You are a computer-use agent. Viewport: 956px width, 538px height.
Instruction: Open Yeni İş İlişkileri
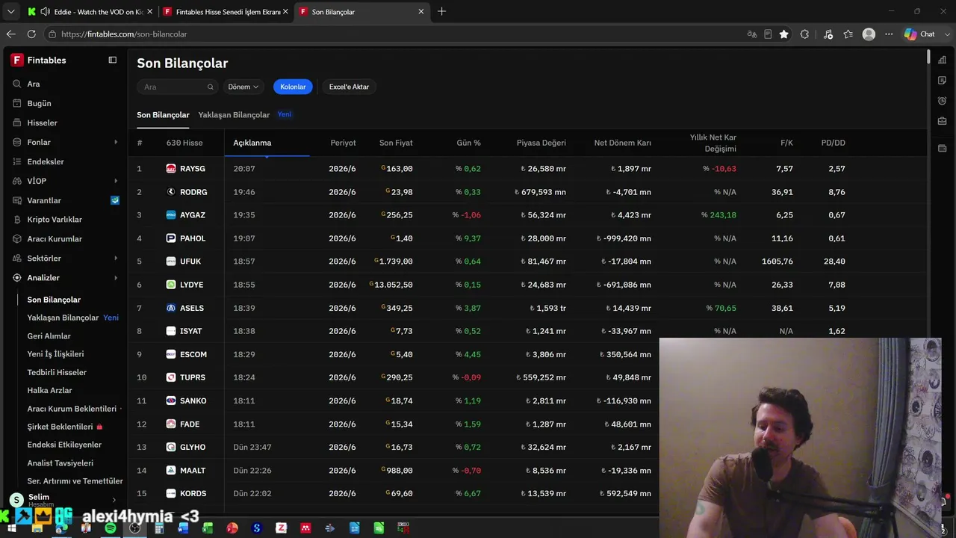tap(55, 354)
